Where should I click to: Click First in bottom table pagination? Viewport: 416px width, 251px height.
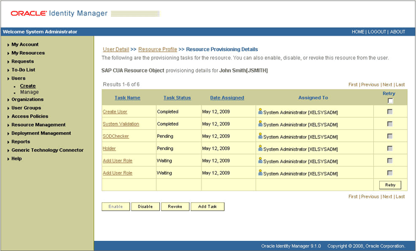click(353, 196)
